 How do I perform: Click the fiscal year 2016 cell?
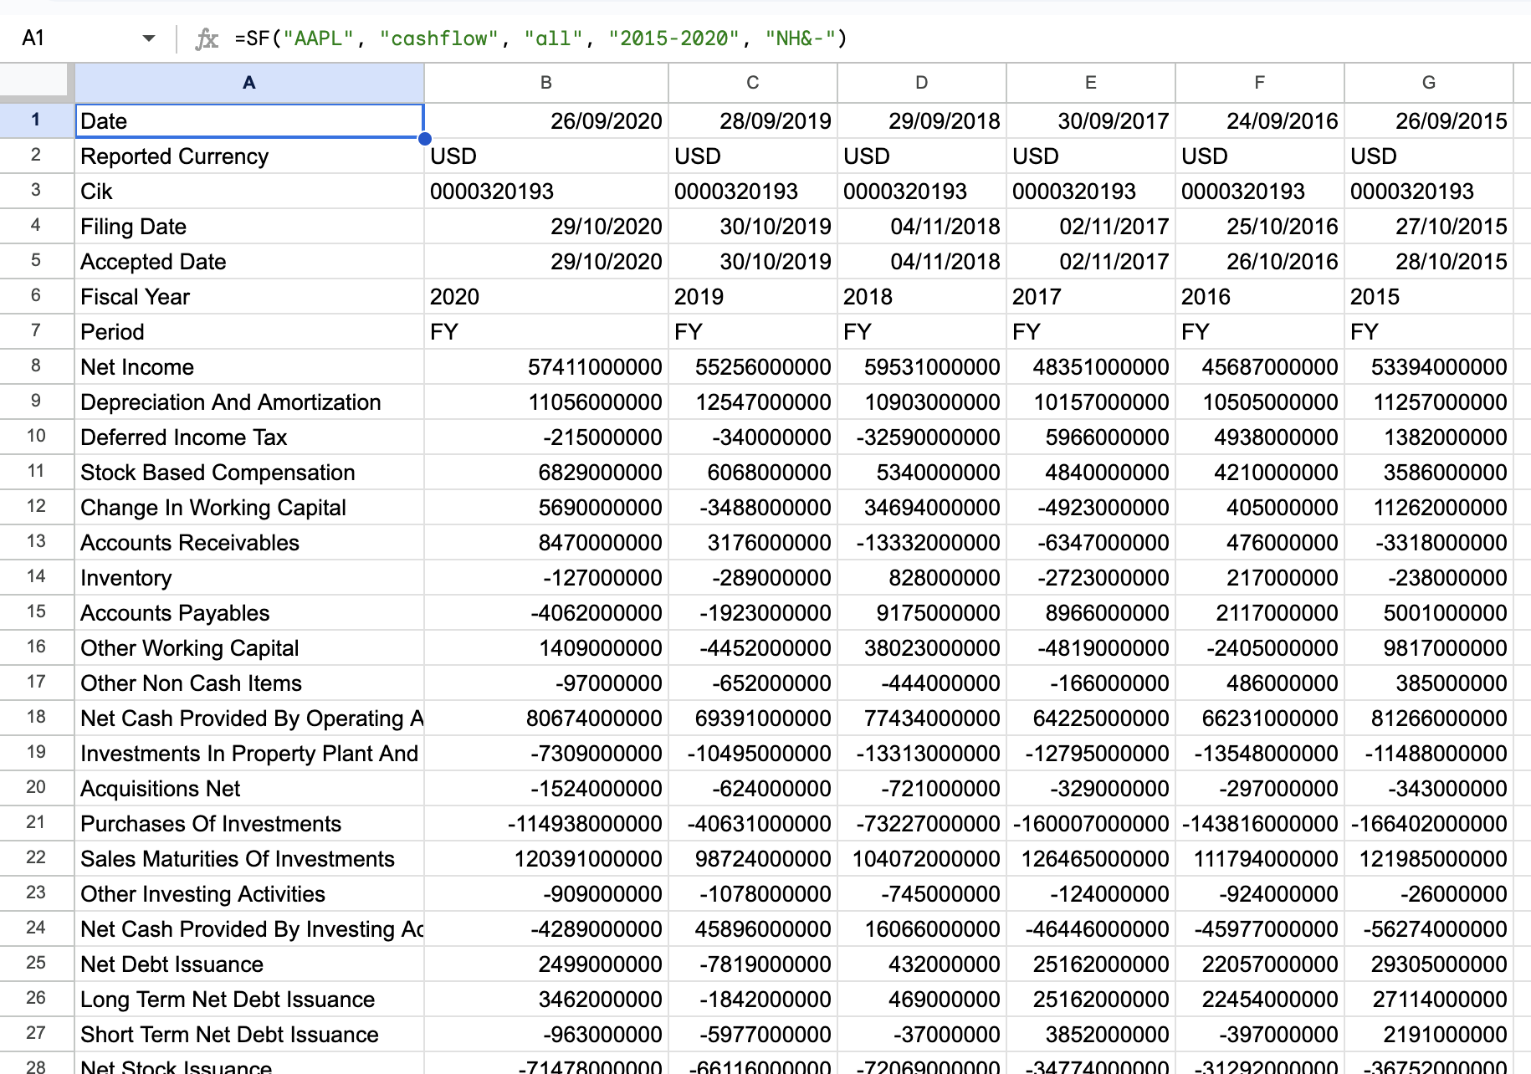tap(1260, 297)
